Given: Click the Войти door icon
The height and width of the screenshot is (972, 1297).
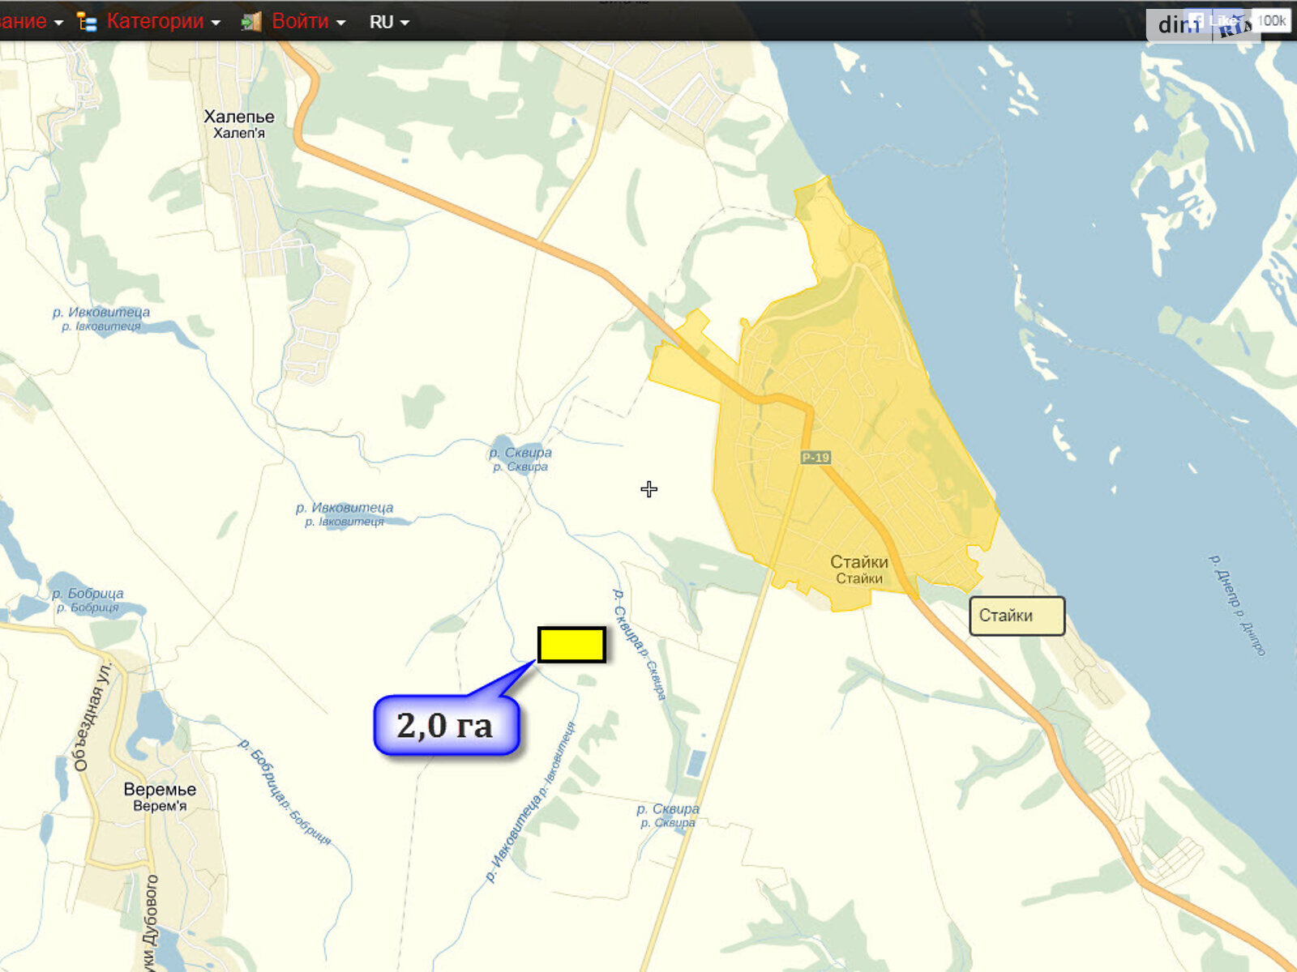Looking at the screenshot, I should (251, 22).
